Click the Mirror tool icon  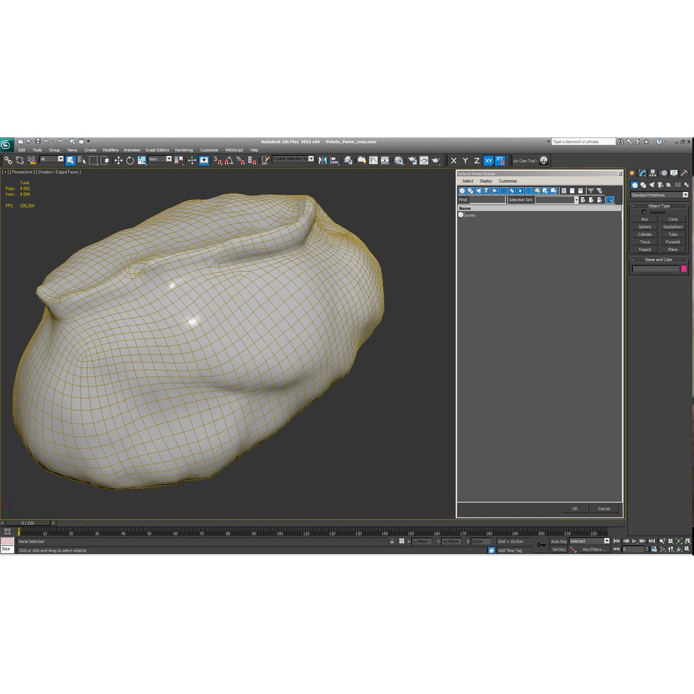click(x=323, y=160)
